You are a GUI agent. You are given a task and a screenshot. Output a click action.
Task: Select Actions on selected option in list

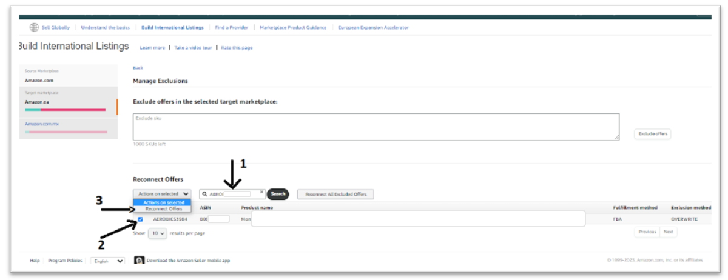pyautogui.click(x=163, y=202)
